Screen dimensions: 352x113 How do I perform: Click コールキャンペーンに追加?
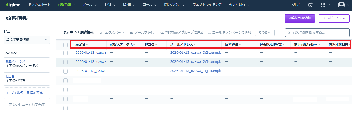click(232, 33)
